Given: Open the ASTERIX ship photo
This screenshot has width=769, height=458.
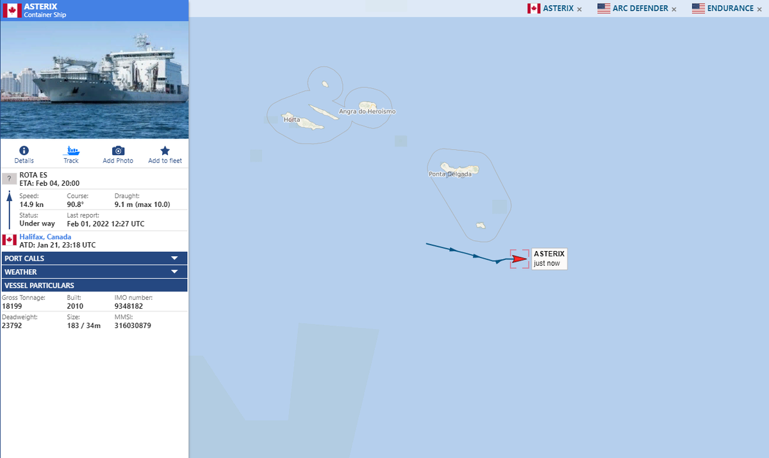Looking at the screenshot, I should click(94, 80).
